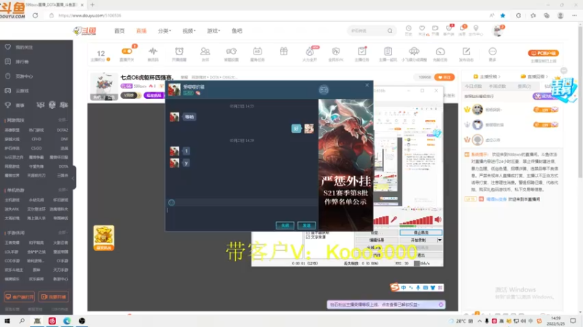
Task: Open the shield 全民乐PK icon
Action: coord(336,51)
